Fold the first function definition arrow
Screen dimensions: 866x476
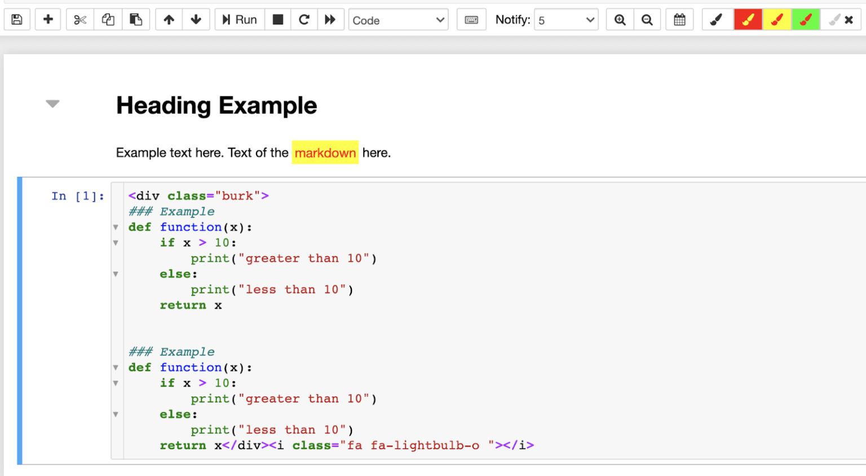pyautogui.click(x=116, y=227)
